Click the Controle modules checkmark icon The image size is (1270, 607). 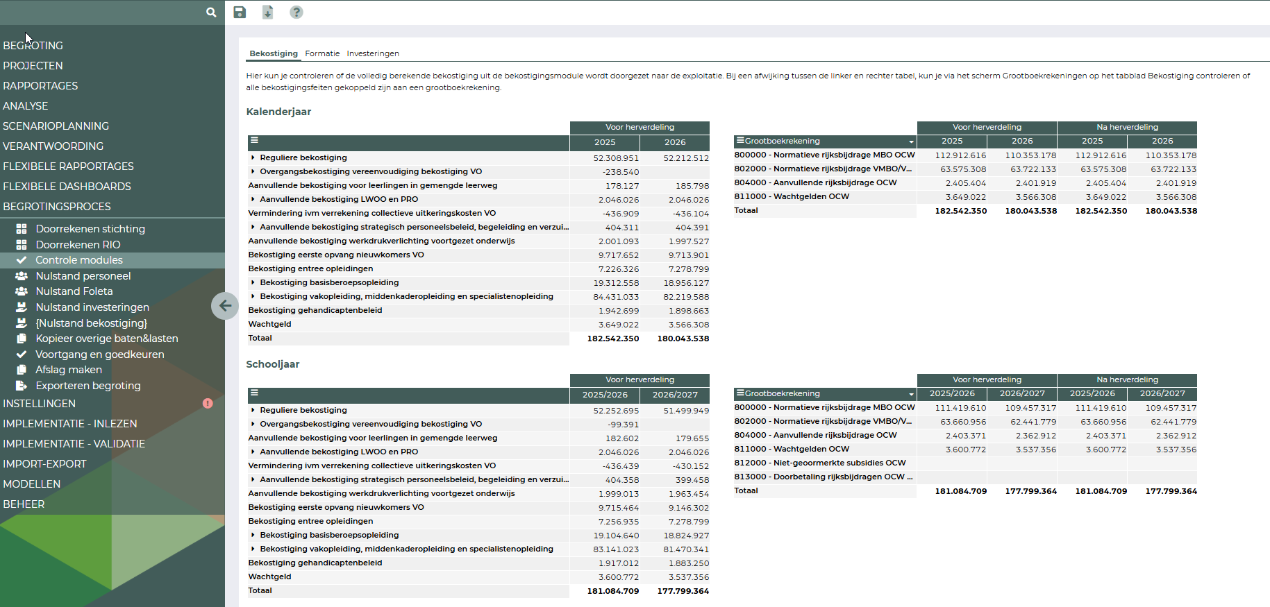pos(22,260)
